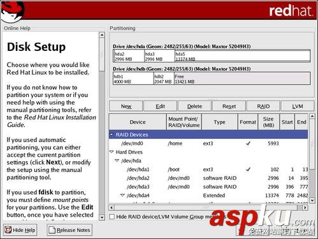The height and width of the screenshot is (239, 318).
Task: Click the New partition button
Action: pos(126,106)
